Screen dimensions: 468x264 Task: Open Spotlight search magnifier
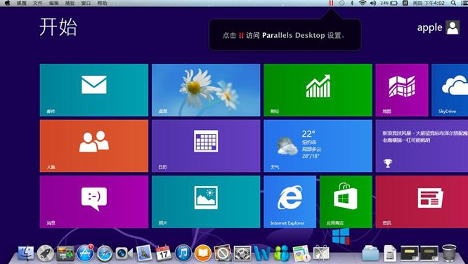click(453, 3)
